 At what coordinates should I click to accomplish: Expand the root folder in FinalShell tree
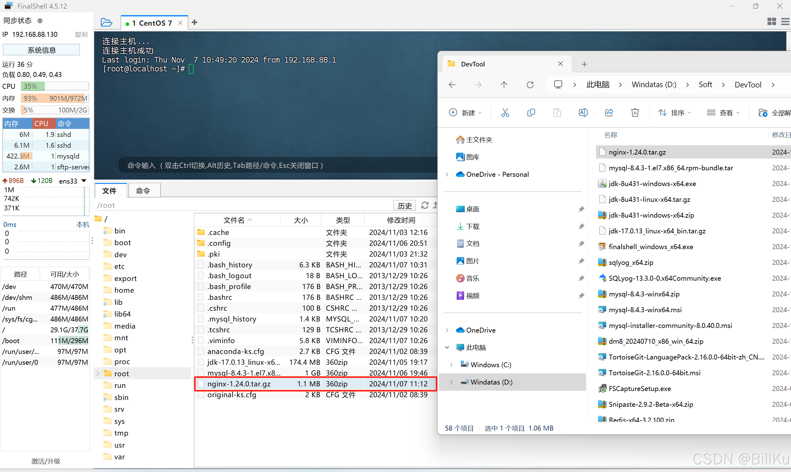coord(98,373)
